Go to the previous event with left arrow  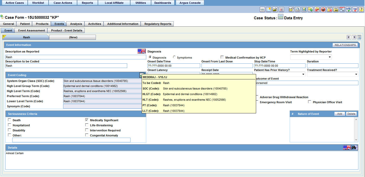pyautogui.click(x=349, y=37)
